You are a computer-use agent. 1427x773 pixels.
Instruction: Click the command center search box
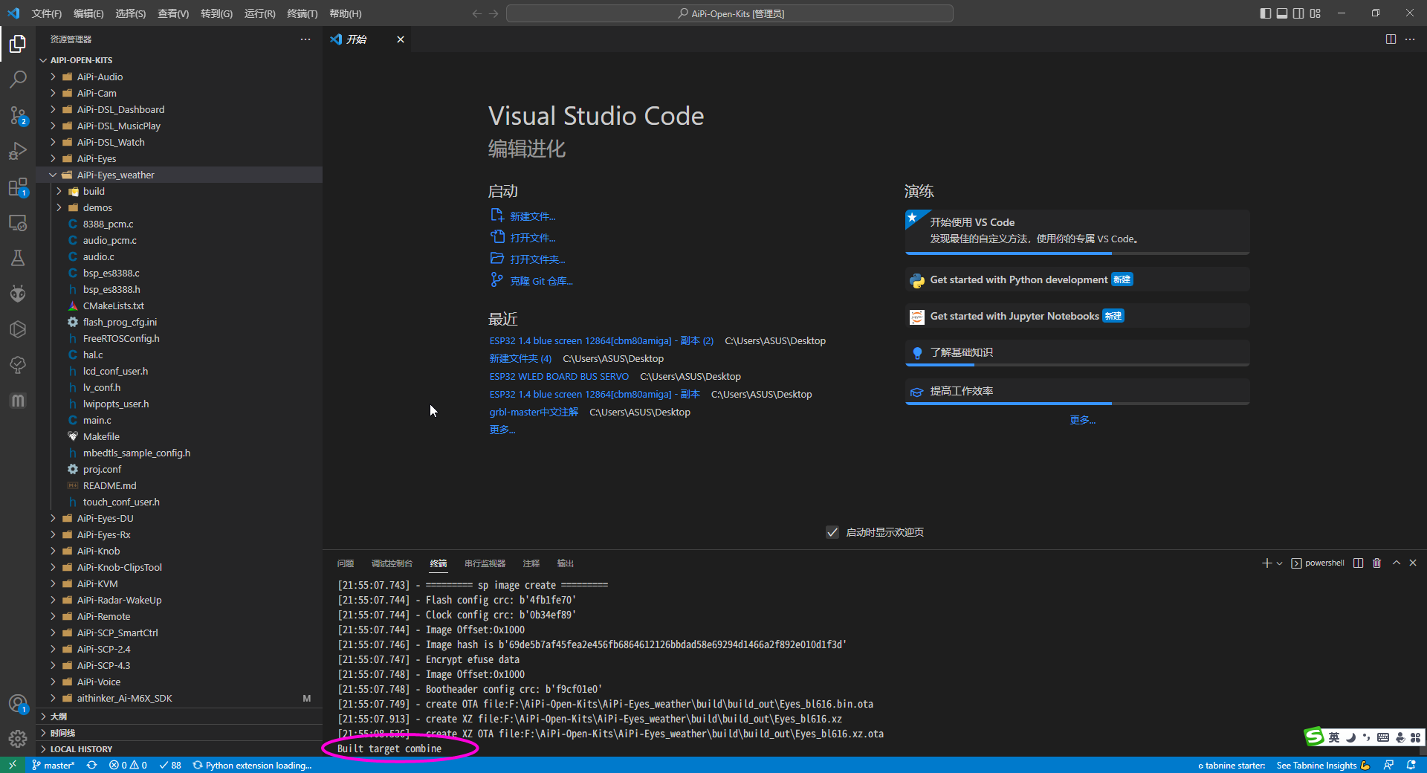click(x=730, y=13)
